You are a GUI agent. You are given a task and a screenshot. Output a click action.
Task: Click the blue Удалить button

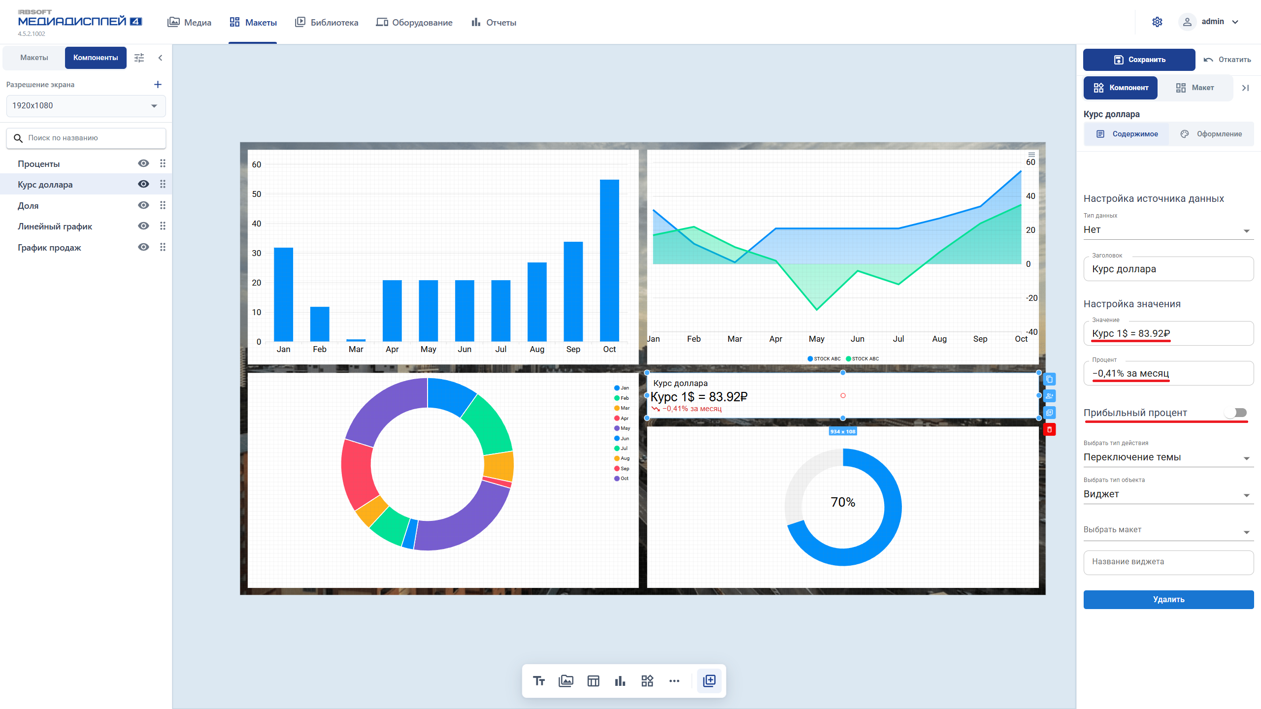[1168, 600]
